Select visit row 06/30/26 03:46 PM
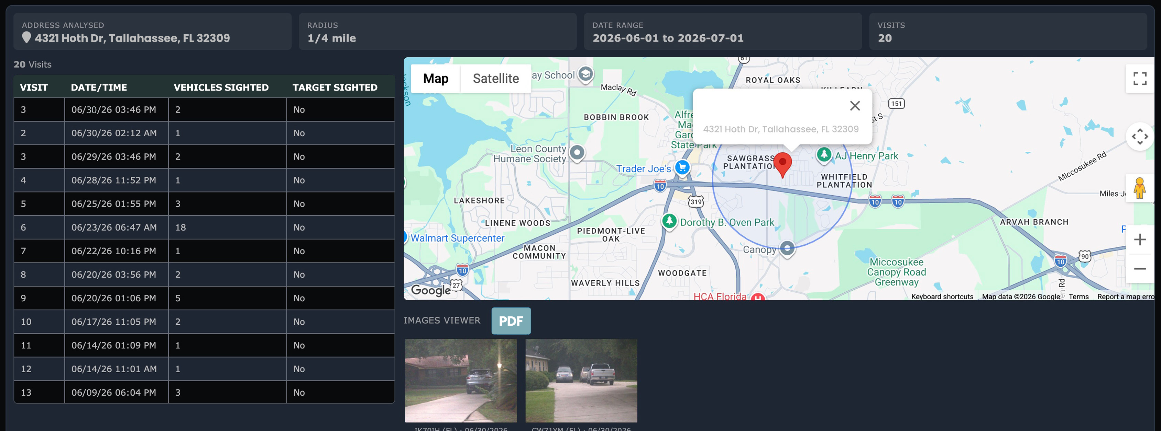The height and width of the screenshot is (431, 1161). (204, 109)
